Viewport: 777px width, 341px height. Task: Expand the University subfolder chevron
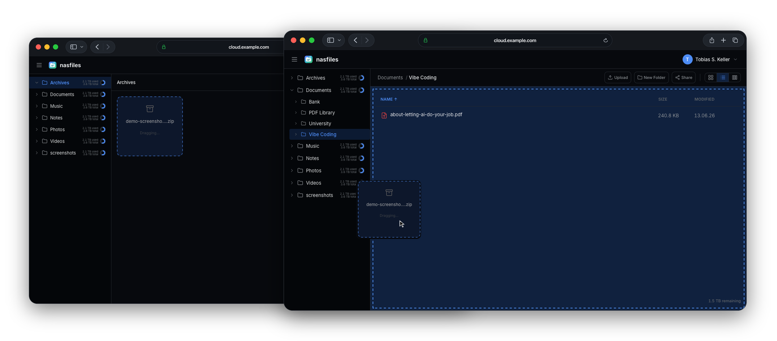(296, 123)
